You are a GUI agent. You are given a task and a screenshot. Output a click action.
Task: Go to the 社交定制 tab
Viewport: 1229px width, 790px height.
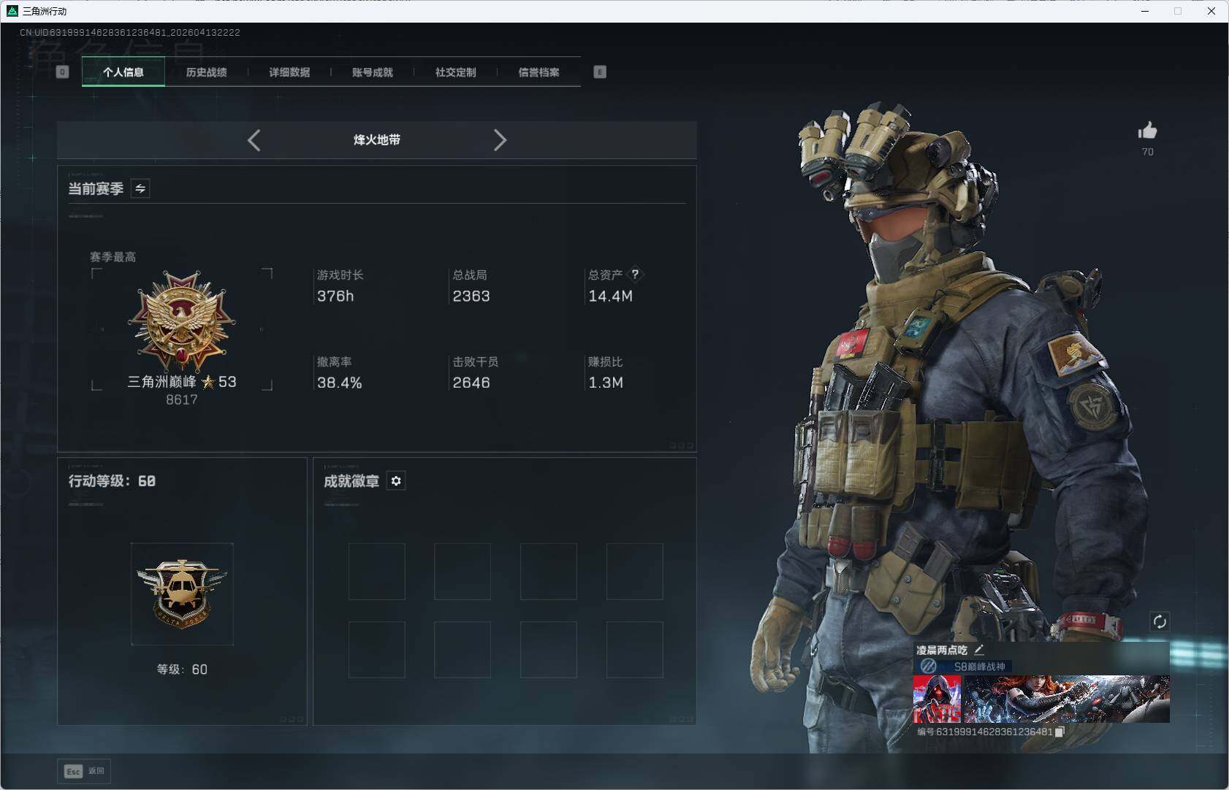point(456,72)
